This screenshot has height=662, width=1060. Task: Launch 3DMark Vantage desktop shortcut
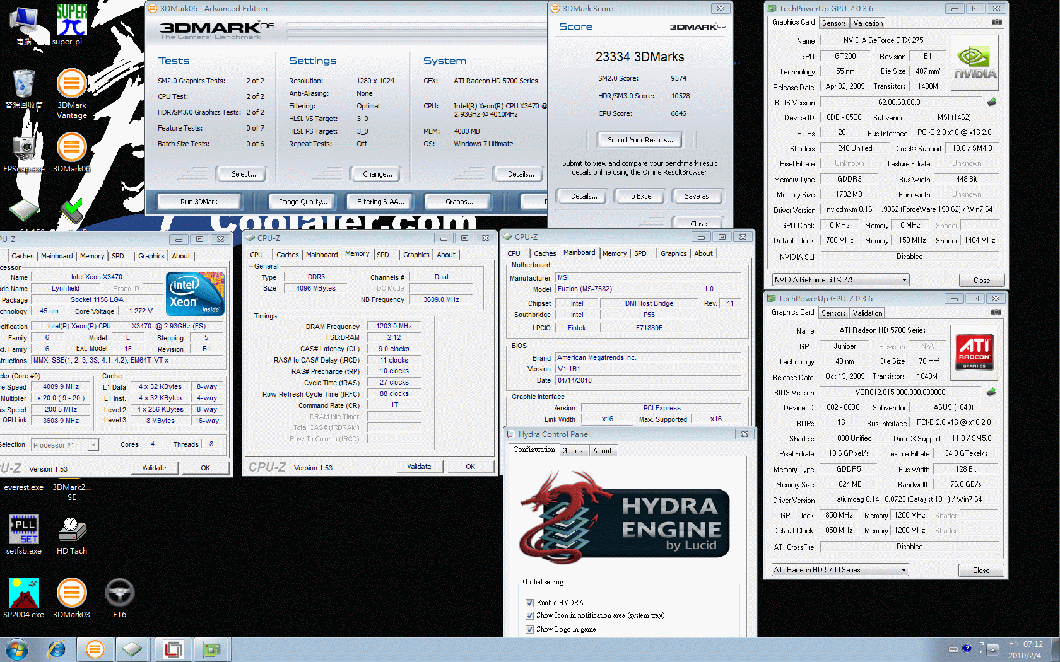point(71,93)
